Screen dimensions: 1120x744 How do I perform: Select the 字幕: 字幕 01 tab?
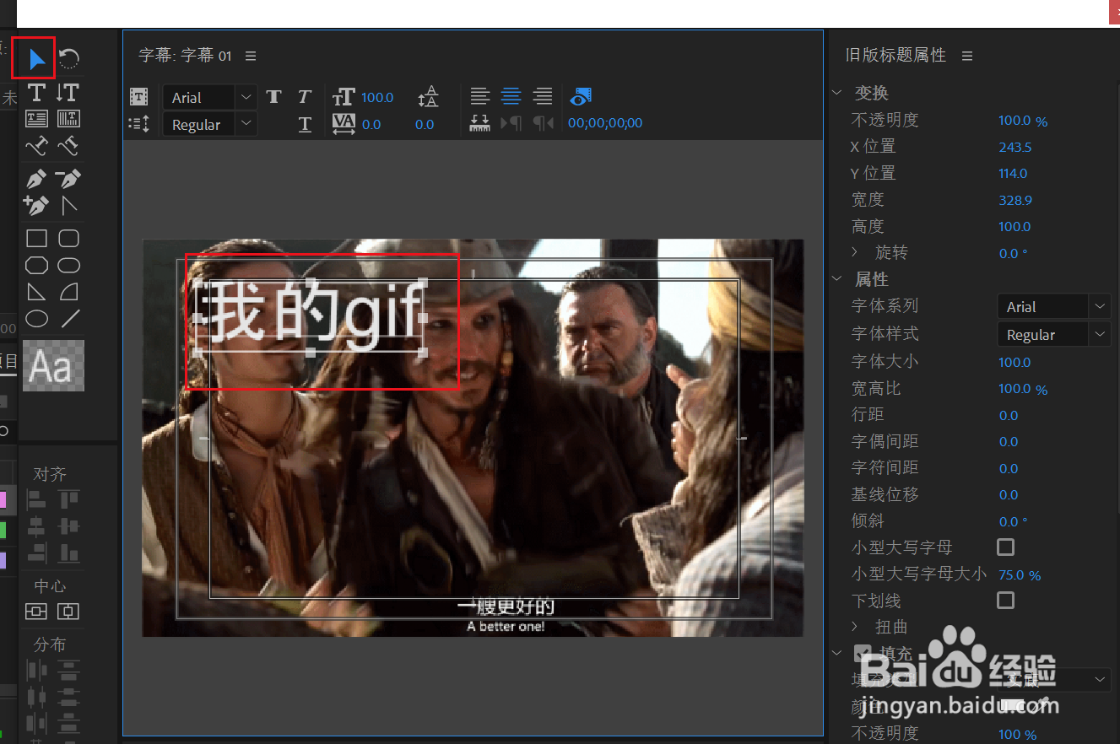point(185,56)
